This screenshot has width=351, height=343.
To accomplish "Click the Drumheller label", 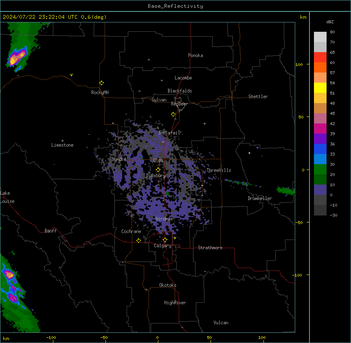I will tap(260, 198).
